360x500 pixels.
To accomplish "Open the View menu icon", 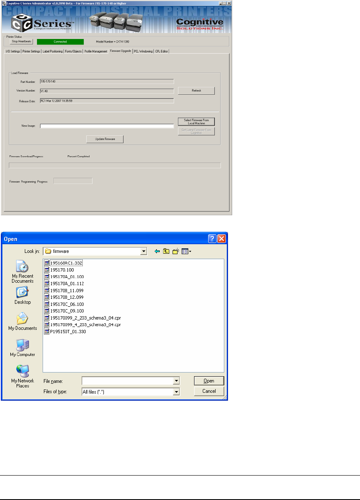I will (186, 251).
